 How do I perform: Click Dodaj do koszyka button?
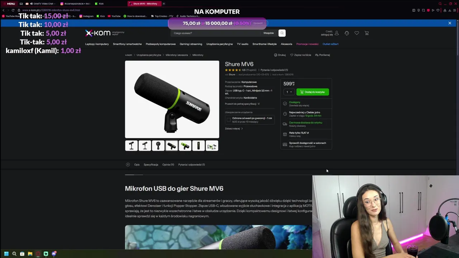pos(312,92)
